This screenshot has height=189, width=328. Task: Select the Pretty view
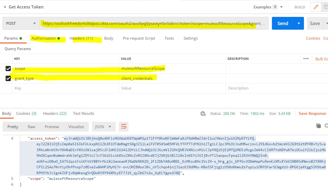(13, 127)
